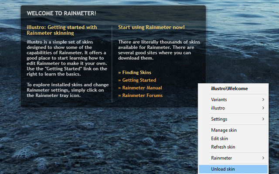Expand the Variants submenu

[x=233, y=99]
